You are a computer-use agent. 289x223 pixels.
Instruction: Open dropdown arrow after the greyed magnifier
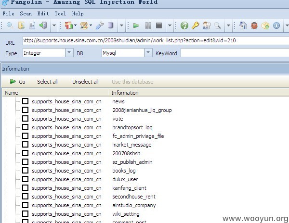coord(228,25)
